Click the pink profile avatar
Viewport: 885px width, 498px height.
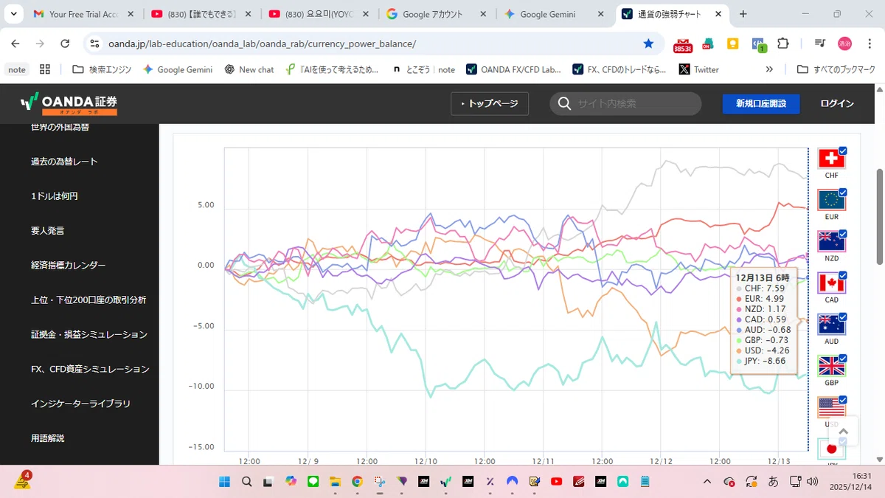click(x=844, y=44)
